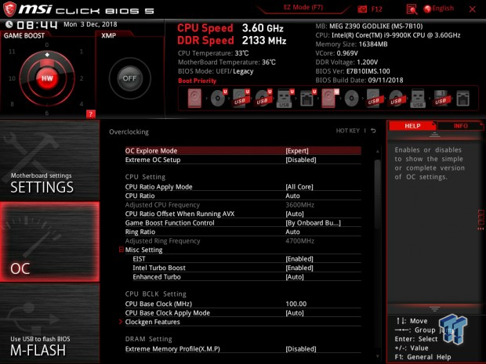This screenshot has height=364, width=486.
Task: Toggle EIST Enabled setting
Action: click(243, 259)
